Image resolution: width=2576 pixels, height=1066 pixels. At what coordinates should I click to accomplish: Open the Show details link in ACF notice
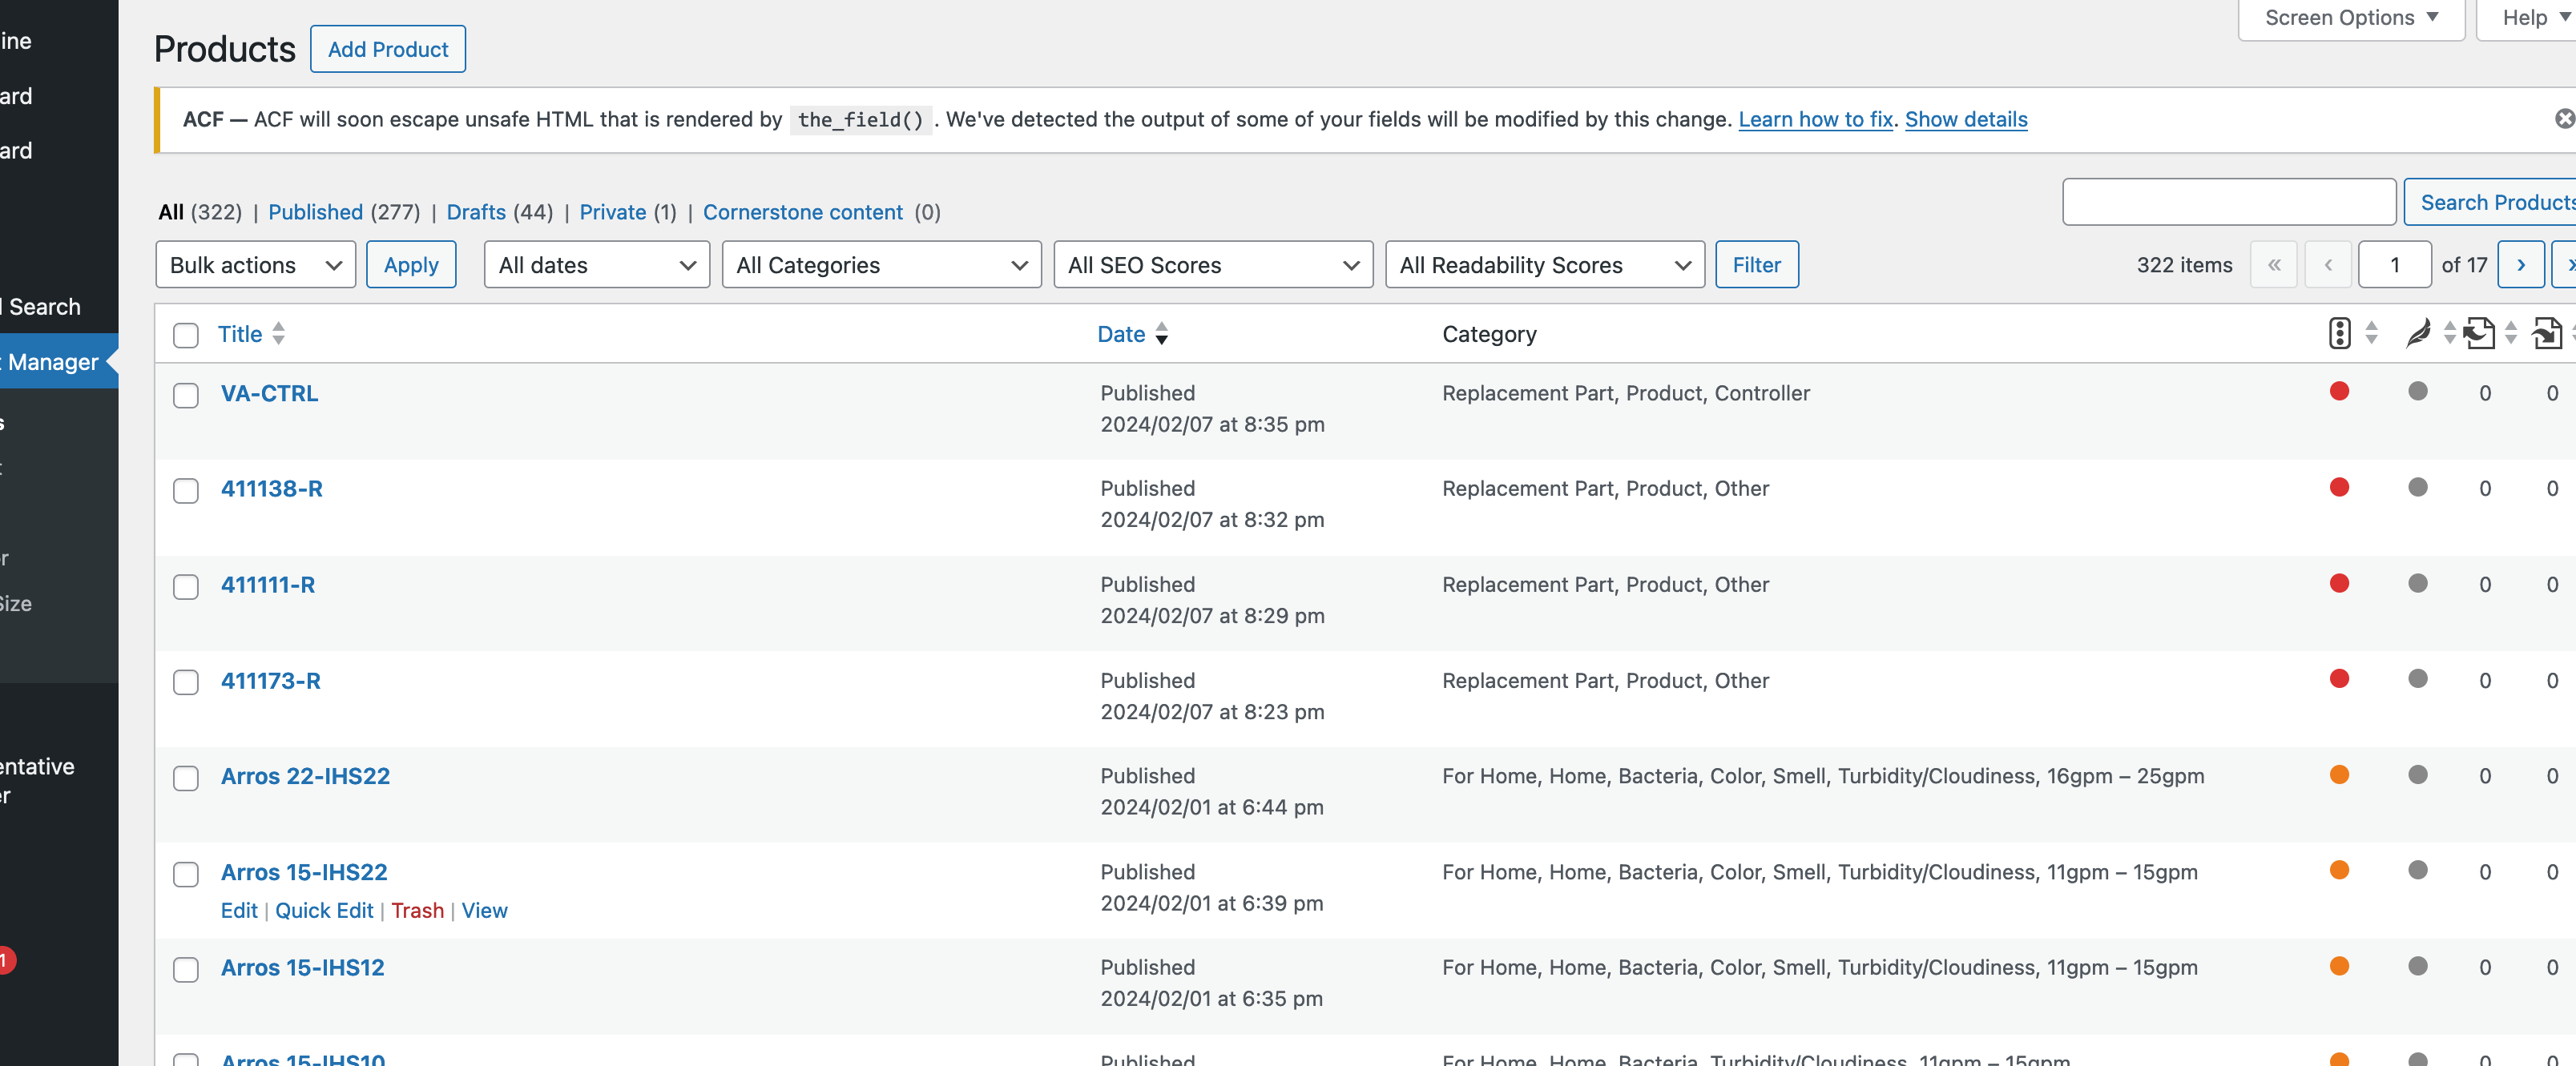(1965, 119)
